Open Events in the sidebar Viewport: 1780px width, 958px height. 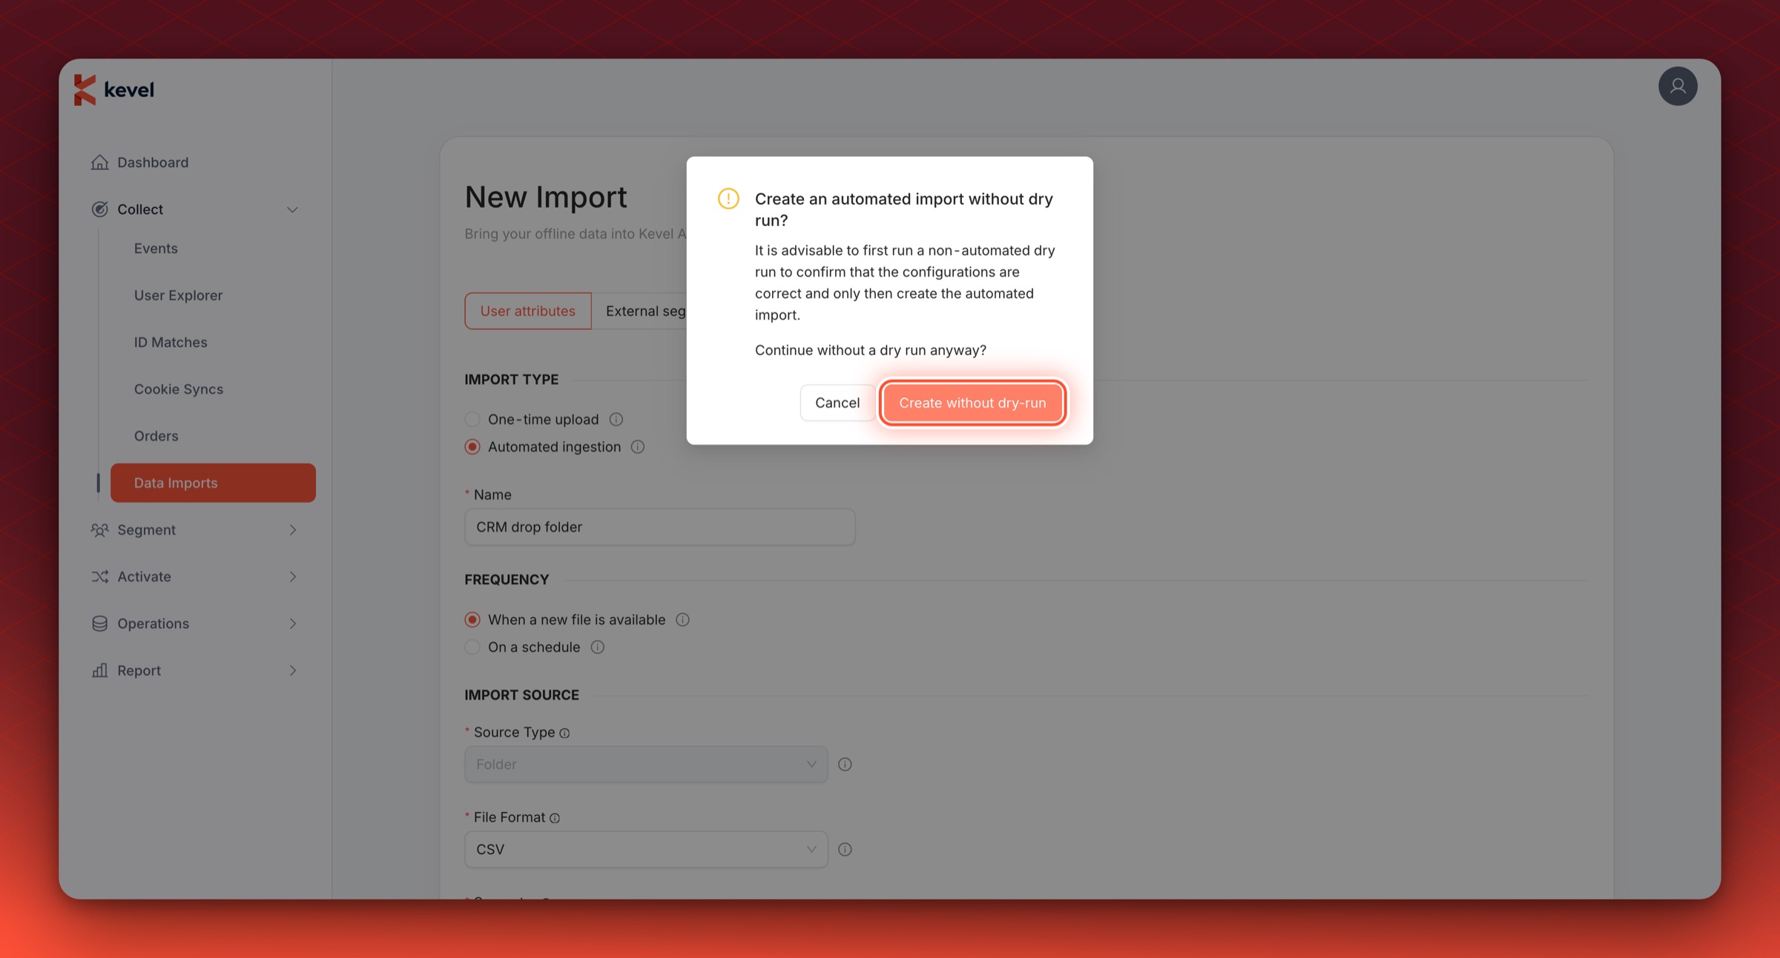click(156, 248)
